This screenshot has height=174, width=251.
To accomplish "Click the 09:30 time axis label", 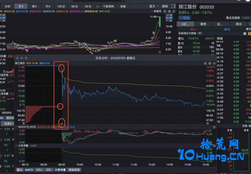I will click(x=62, y=164).
